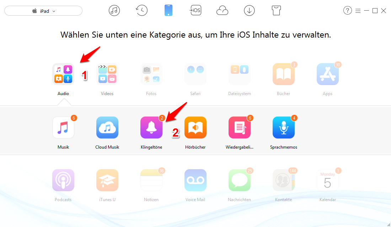
Task: Open the Move to iOS icon
Action: click(x=195, y=10)
